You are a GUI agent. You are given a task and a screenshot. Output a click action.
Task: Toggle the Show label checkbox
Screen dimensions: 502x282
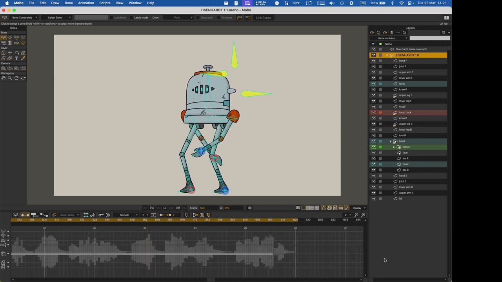[198, 18]
